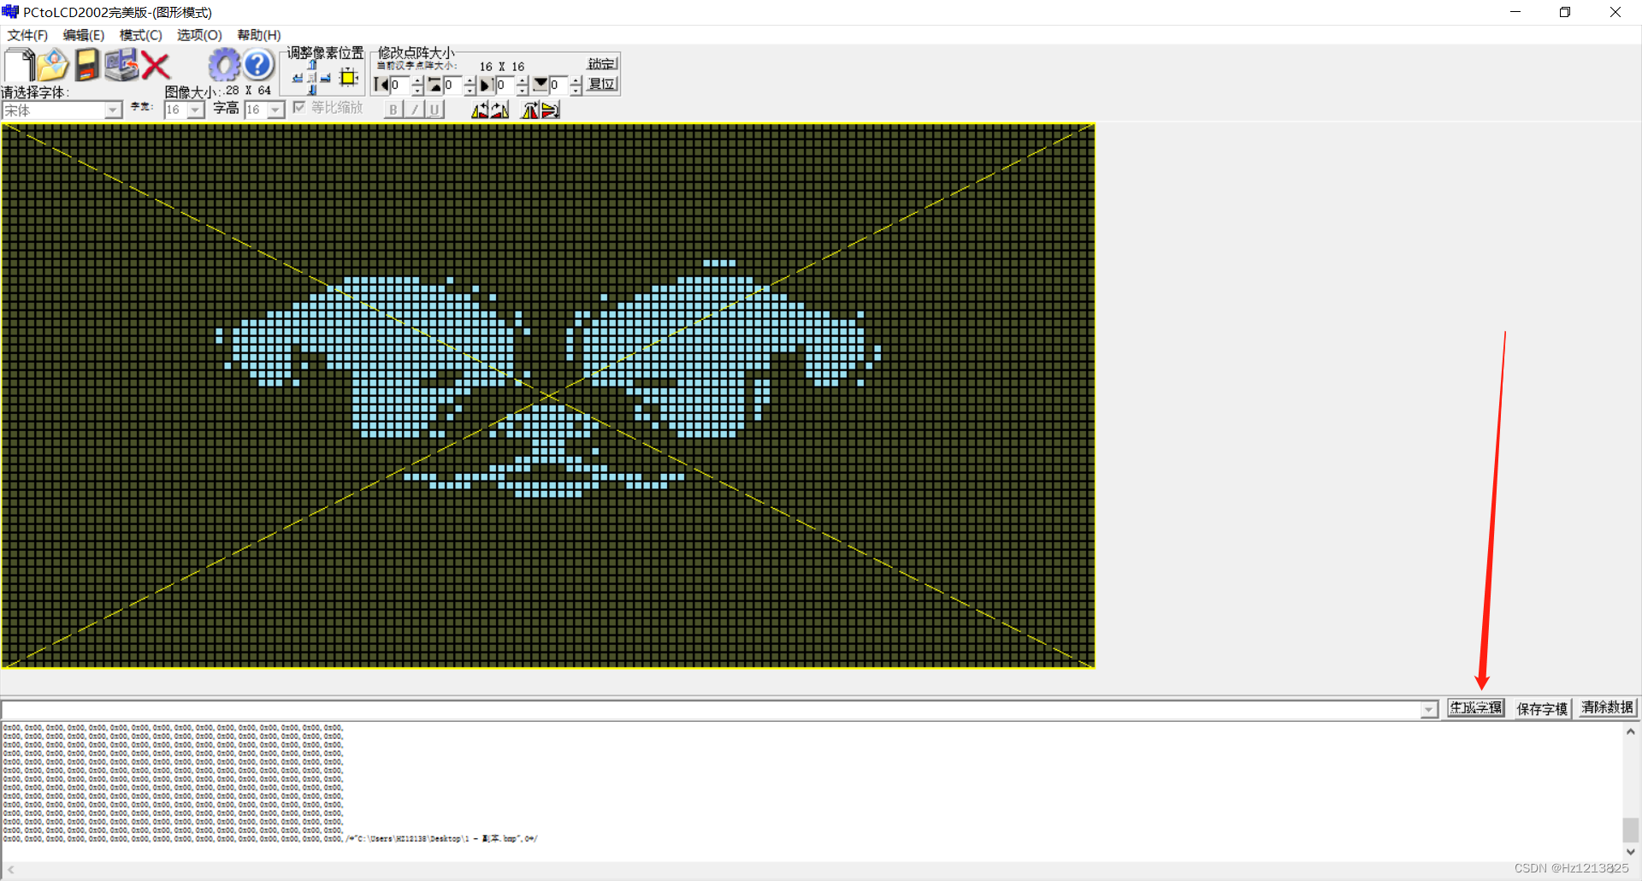The width and height of the screenshot is (1642, 881).
Task: Increase the left-edge value stepper
Action: pos(417,80)
